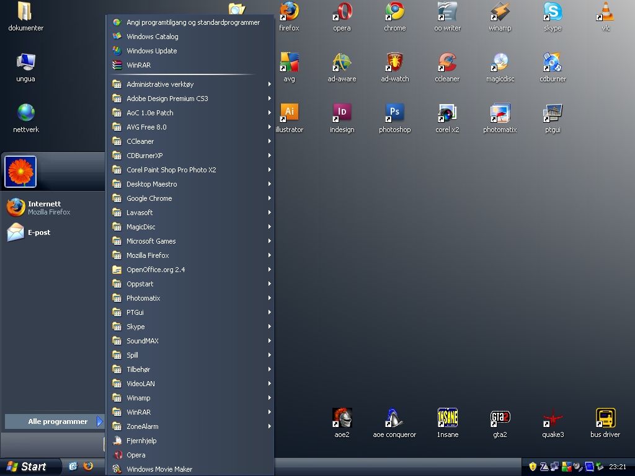Viewport: 635px width, 476px height.
Task: Select Fjernhjelp menu entry
Action: [191, 441]
